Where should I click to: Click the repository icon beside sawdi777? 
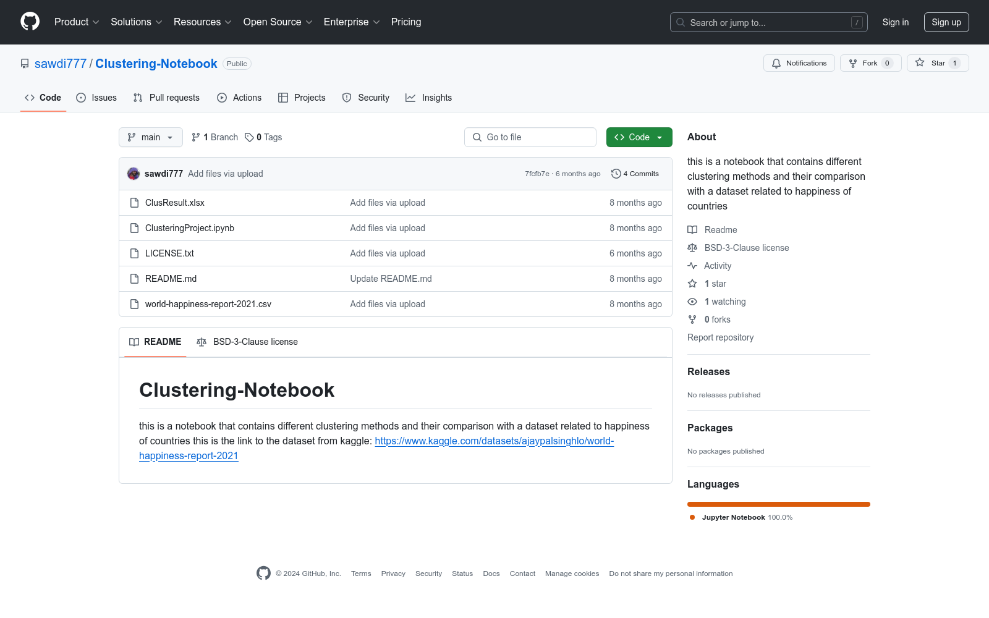[25, 64]
